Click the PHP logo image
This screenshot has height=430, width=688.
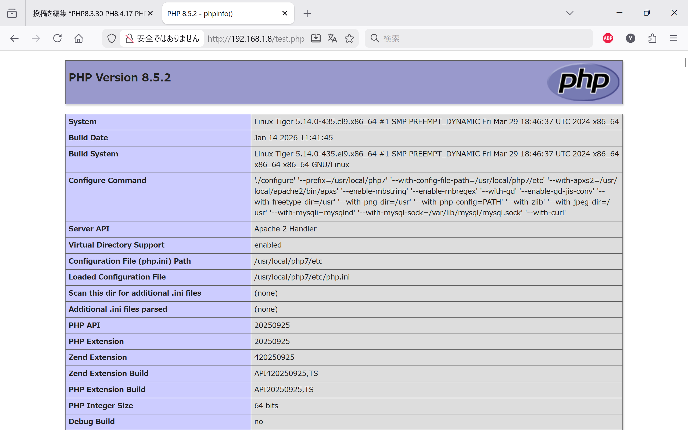pos(583,82)
